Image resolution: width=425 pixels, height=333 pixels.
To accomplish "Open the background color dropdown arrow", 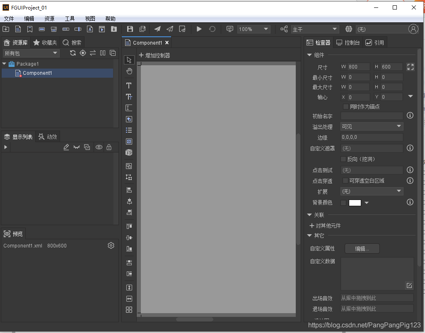I will point(367,203).
